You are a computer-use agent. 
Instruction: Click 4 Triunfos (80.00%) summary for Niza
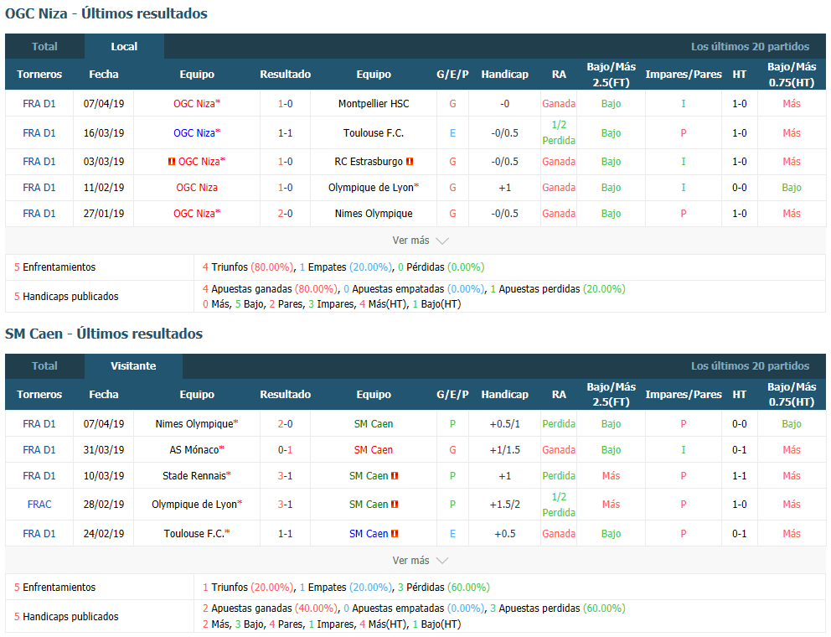247,267
